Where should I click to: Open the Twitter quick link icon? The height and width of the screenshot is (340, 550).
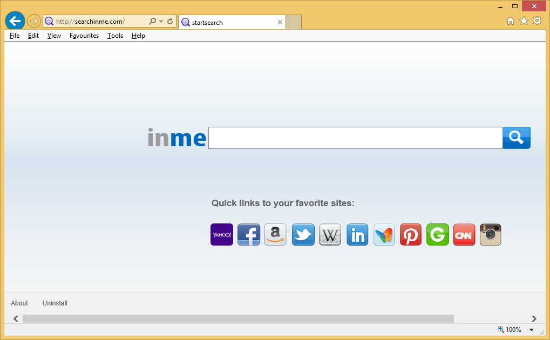[303, 234]
